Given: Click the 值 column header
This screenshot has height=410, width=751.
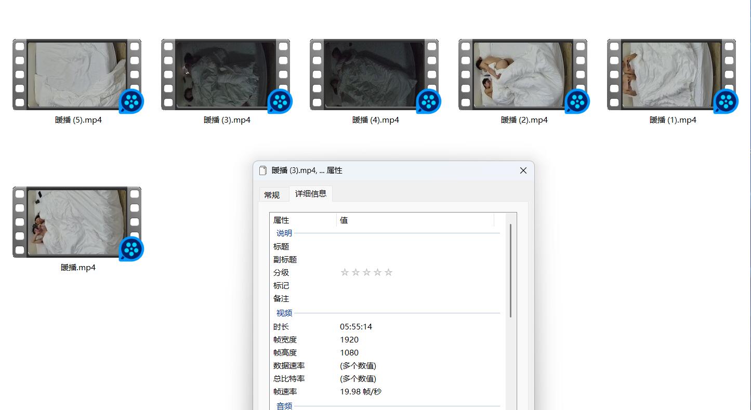Looking at the screenshot, I should pos(415,220).
